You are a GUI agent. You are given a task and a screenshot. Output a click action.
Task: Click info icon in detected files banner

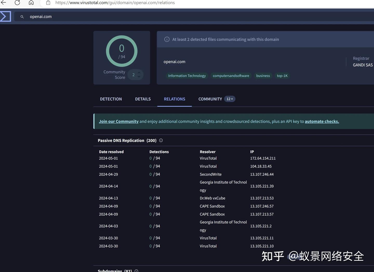[x=167, y=39]
